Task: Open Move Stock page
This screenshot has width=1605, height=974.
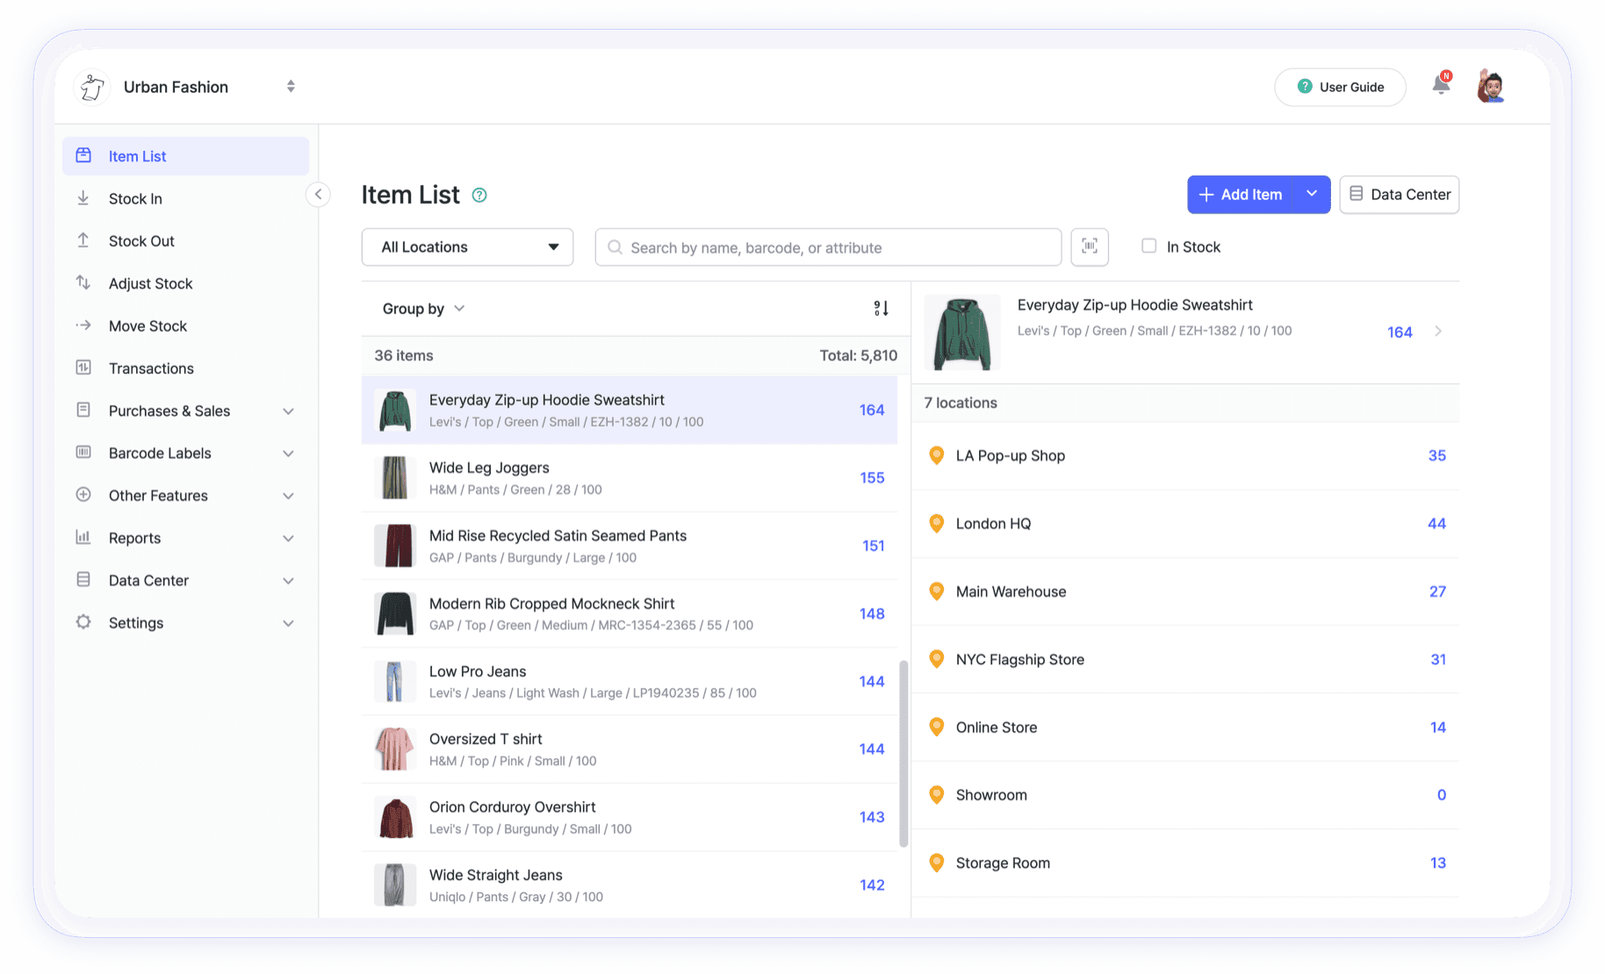Action: pyautogui.click(x=185, y=326)
